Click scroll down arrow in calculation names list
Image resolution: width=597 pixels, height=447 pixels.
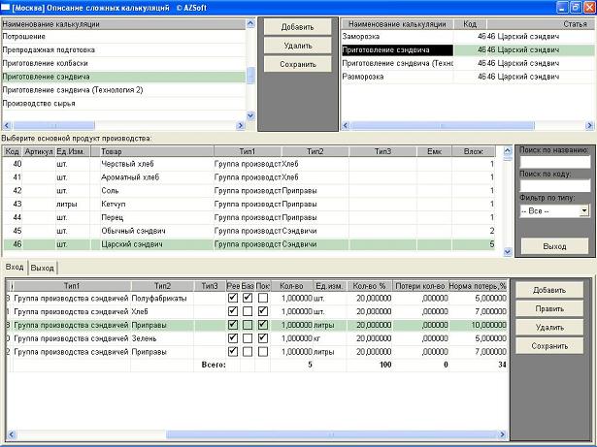click(x=250, y=115)
